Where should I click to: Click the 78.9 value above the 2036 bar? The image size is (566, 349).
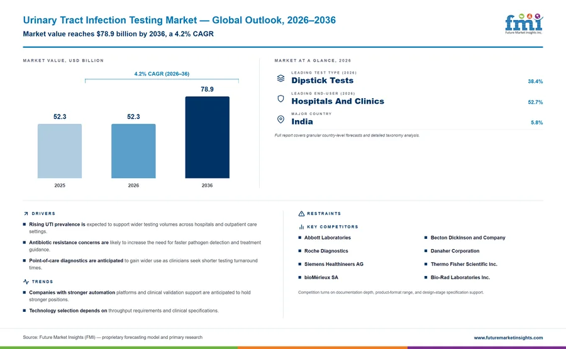tap(207, 89)
